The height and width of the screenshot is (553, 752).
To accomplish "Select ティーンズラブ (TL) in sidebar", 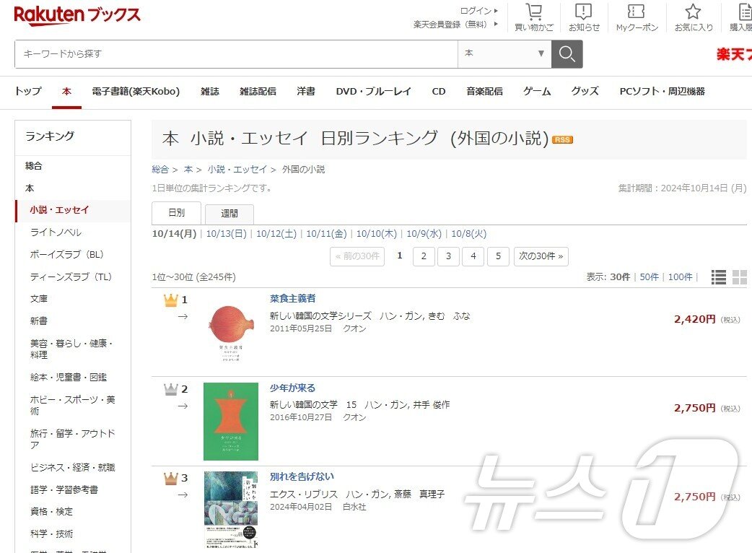I will (71, 276).
